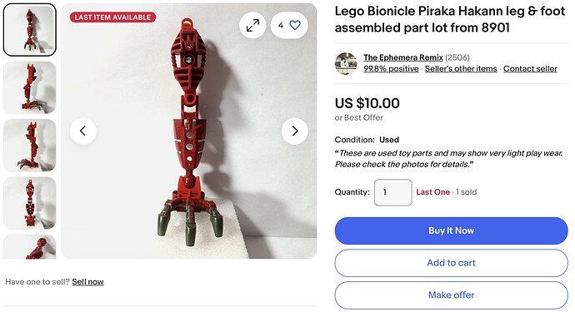
Task: Click the Sell now link
Action: (x=87, y=281)
